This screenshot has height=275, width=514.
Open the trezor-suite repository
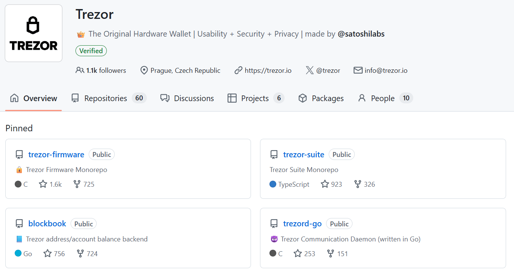click(x=303, y=155)
